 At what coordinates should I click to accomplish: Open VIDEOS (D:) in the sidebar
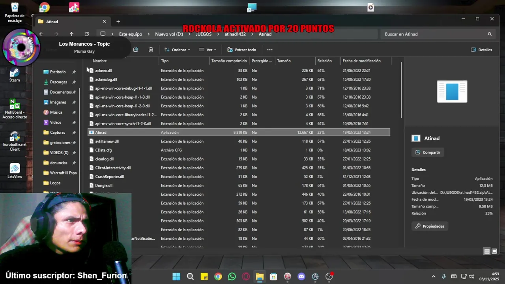coord(59,153)
